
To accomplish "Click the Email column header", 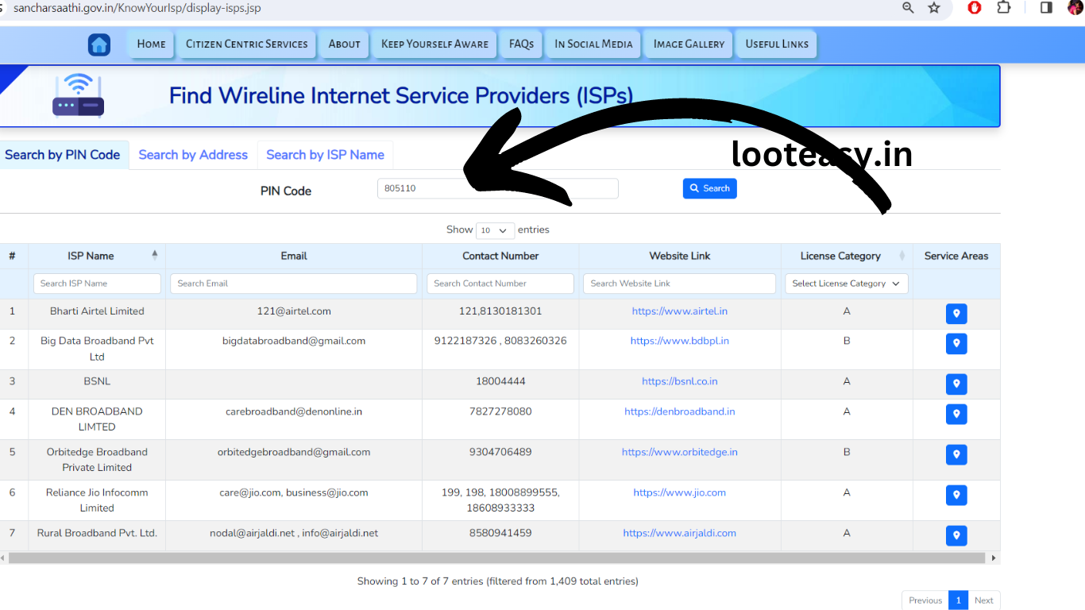I will pos(294,256).
